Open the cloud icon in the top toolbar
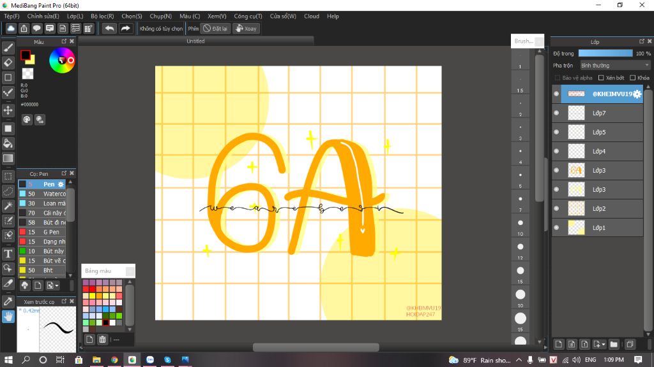 pyautogui.click(x=11, y=28)
